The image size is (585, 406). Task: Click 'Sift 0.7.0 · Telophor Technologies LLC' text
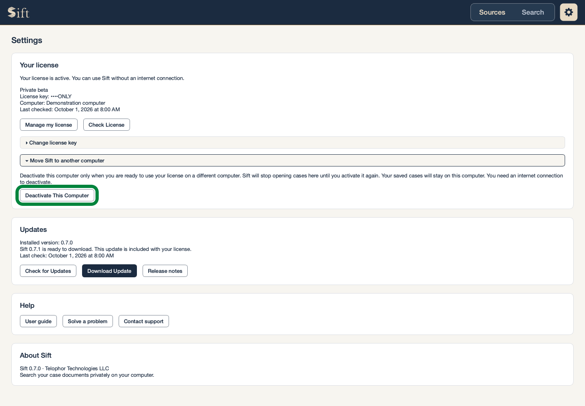(x=65, y=369)
